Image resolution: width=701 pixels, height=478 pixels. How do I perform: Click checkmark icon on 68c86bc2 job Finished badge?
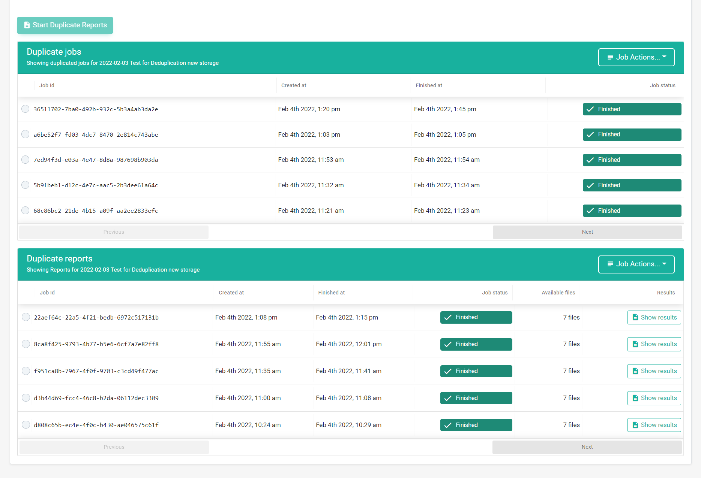[590, 211]
